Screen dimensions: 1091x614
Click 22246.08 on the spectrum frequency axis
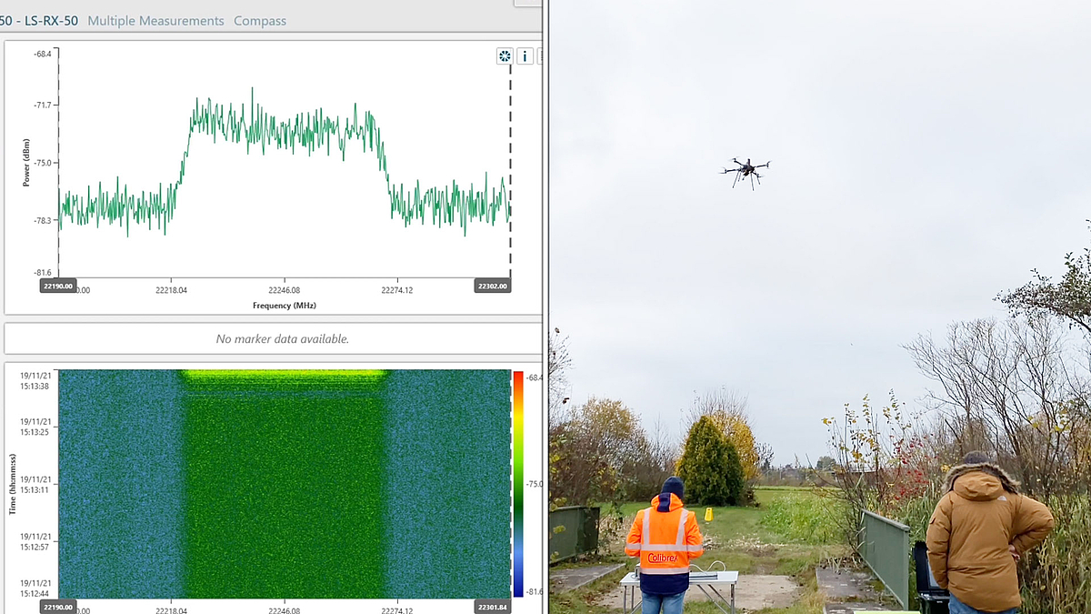(284, 291)
